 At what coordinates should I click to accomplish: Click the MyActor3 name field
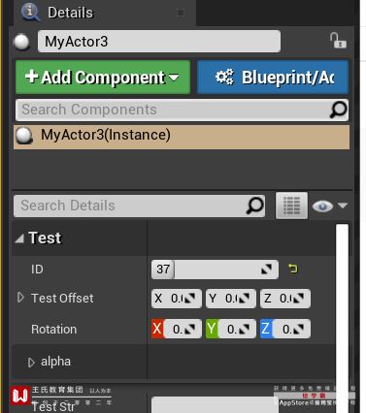159,42
